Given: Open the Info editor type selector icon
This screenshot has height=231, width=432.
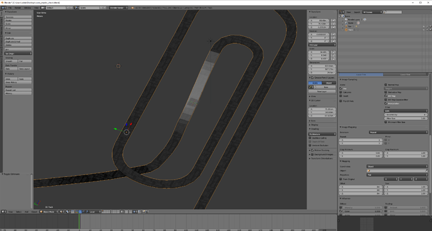Looking at the screenshot, I should click(4, 8).
